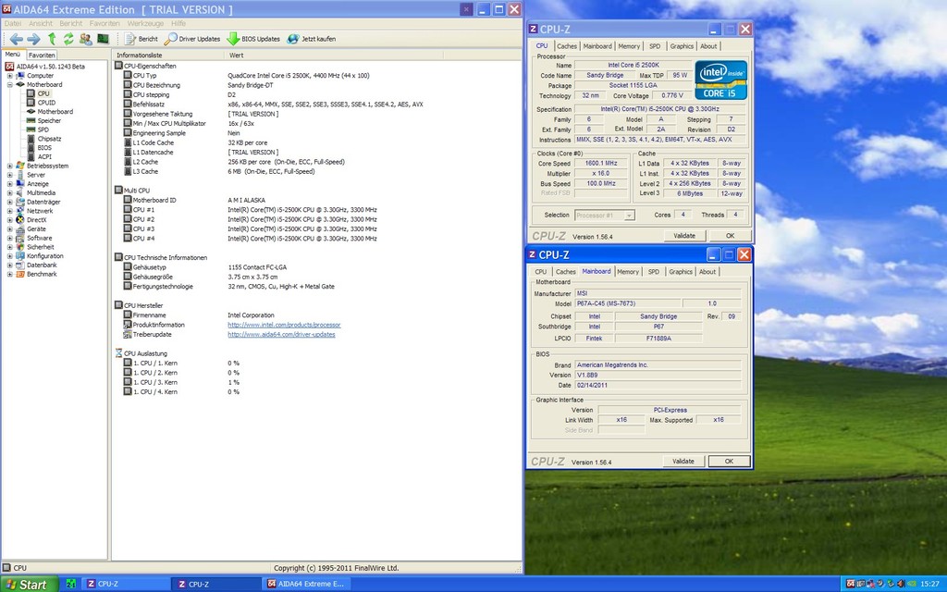Expand the Computer tree node

pyautogui.click(x=9, y=76)
